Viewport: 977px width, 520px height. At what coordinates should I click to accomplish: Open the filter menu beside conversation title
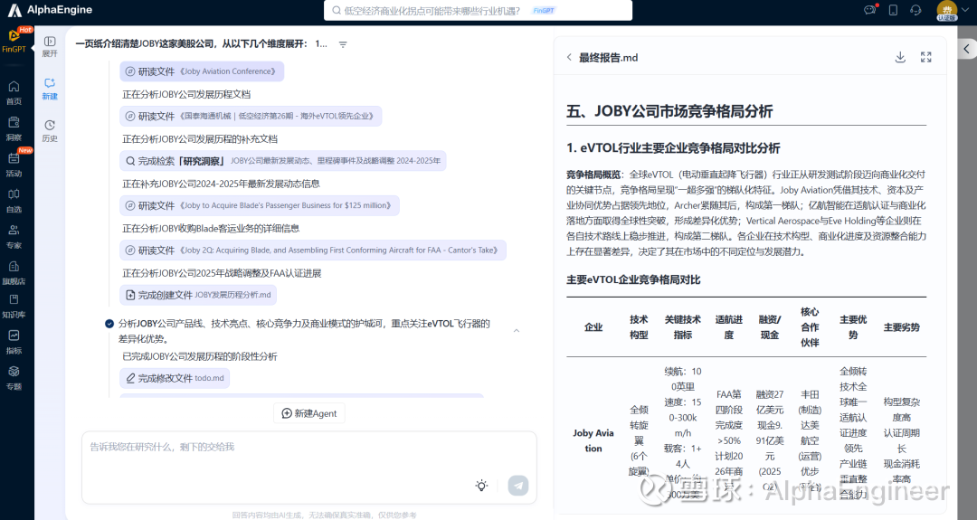[x=343, y=44]
